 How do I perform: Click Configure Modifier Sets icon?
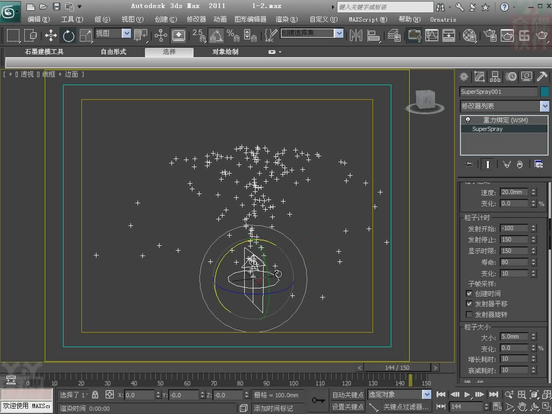tap(539, 164)
